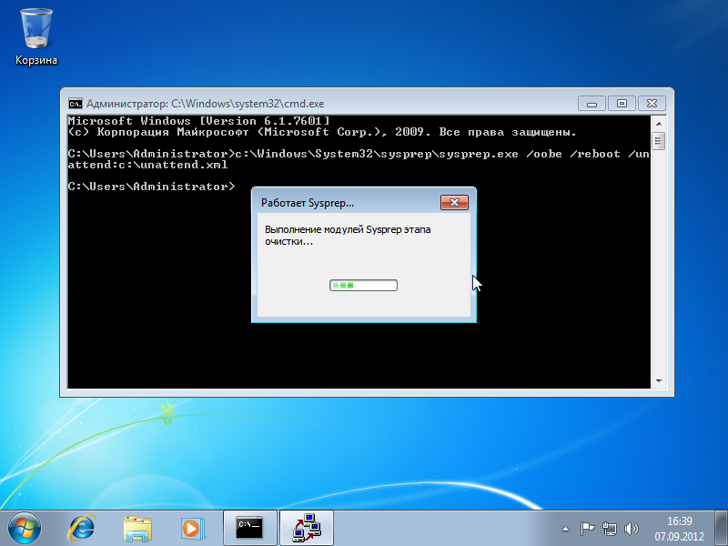This screenshot has height=546, width=728.
Task: Open the Windows Start orb
Action: click(25, 529)
